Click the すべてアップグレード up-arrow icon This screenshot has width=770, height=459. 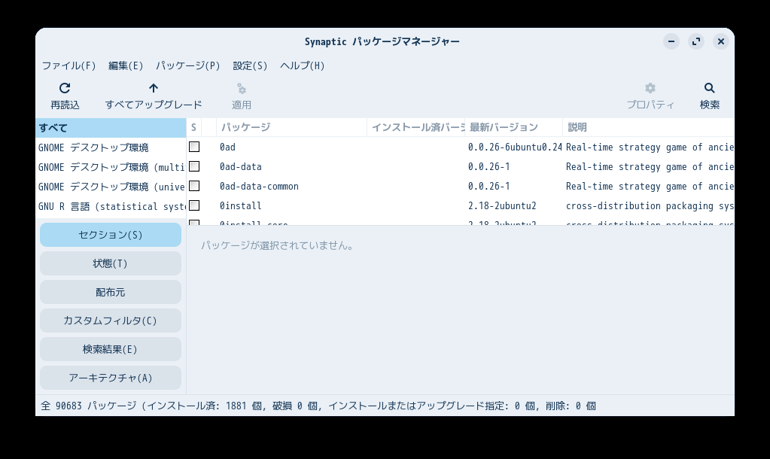click(154, 88)
